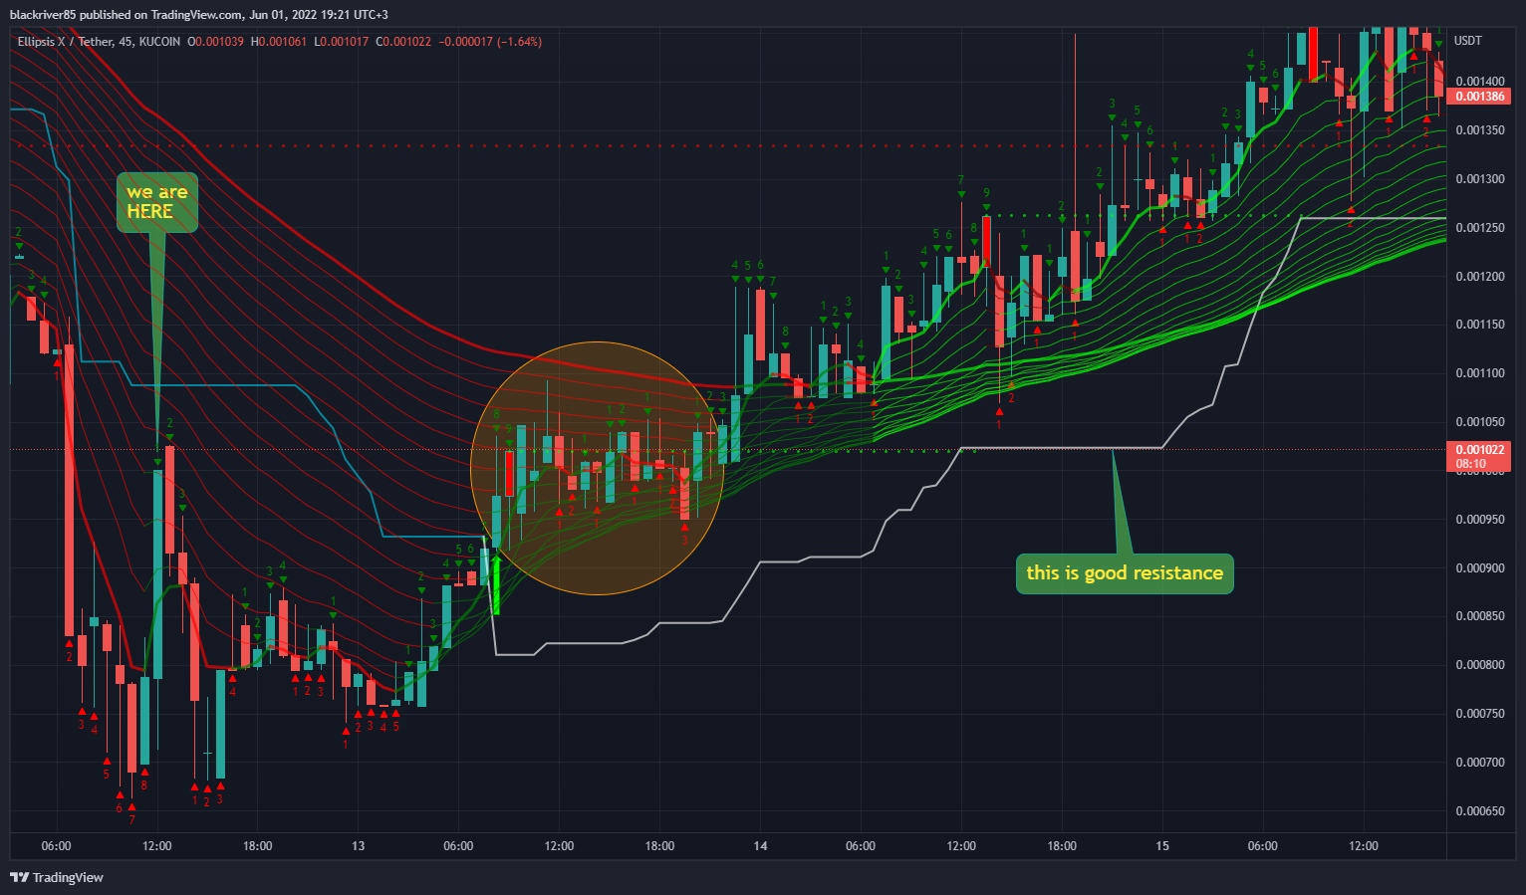Click the red 0.001386 price tag
1526x895 pixels.
1480,97
